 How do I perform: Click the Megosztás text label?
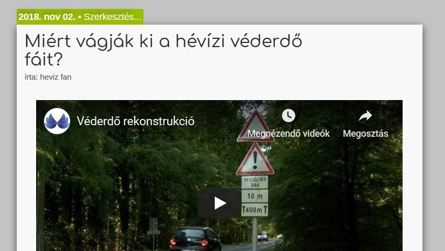point(365,134)
